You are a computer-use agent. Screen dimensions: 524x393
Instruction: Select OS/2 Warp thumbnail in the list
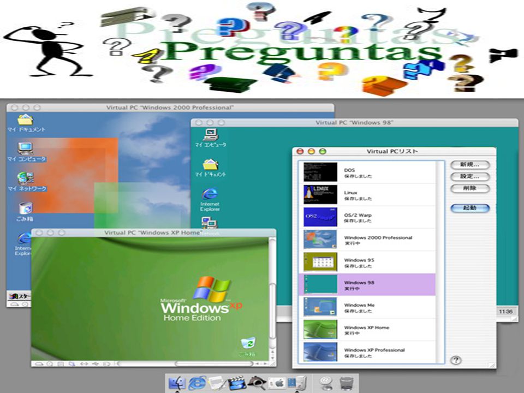[x=320, y=217]
